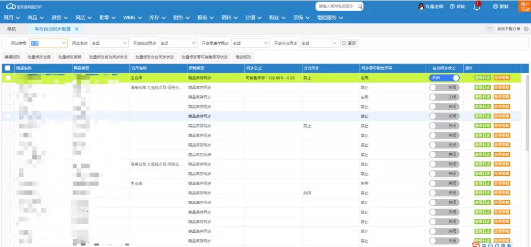Screen dimensions: 531x247
Task: Click the magnifier icon in menu search box
Action: 360,6
